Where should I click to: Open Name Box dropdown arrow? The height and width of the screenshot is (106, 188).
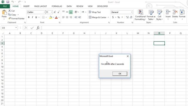tap(16, 28)
